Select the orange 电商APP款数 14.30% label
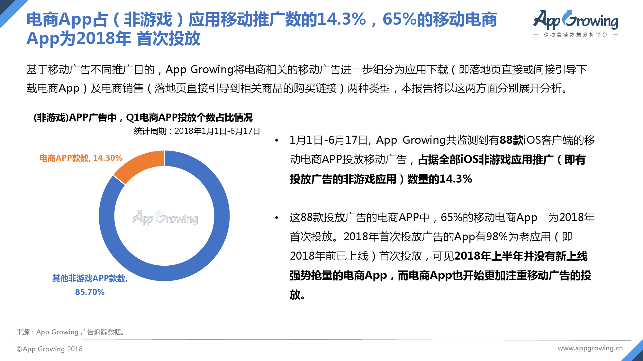This screenshot has height=361, width=643. 81,158
